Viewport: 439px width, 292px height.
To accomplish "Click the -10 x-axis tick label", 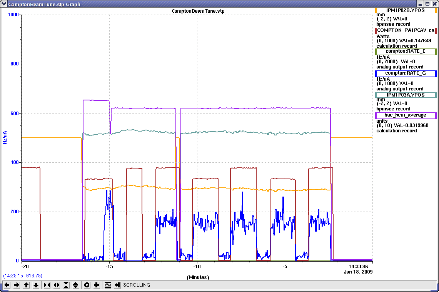I will click(x=197, y=267).
